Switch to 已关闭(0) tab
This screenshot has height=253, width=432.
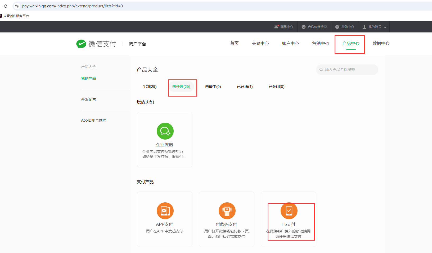pyautogui.click(x=277, y=87)
